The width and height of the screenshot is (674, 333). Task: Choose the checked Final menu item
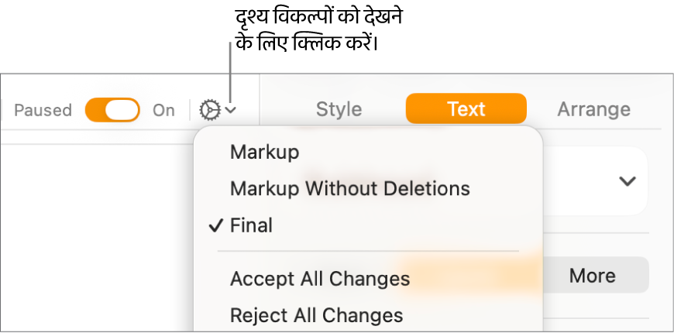click(x=251, y=225)
